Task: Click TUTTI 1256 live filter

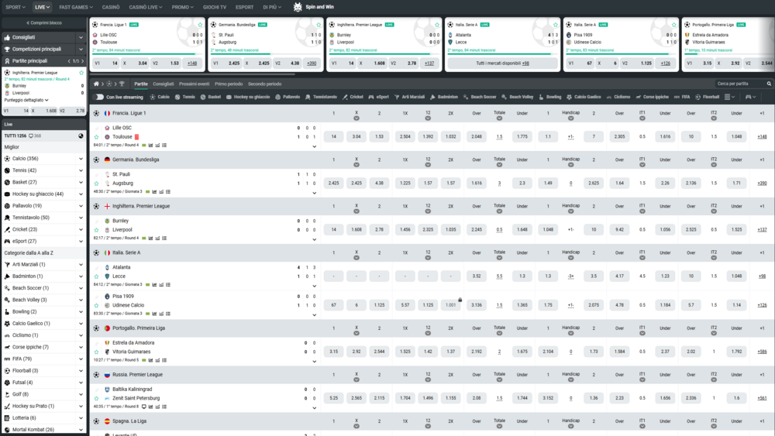Action: [x=15, y=136]
